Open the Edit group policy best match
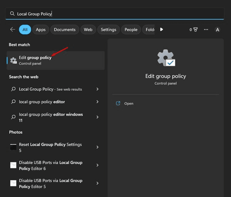The height and width of the screenshot is (197, 231). pyautogui.click(x=56, y=60)
